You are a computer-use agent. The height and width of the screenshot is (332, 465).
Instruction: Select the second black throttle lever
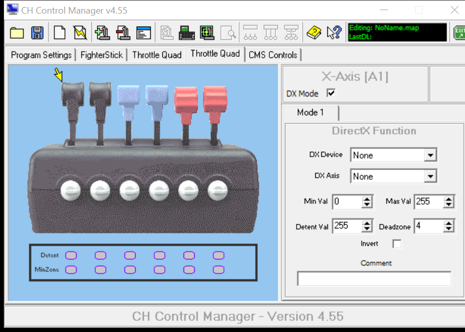(100, 113)
